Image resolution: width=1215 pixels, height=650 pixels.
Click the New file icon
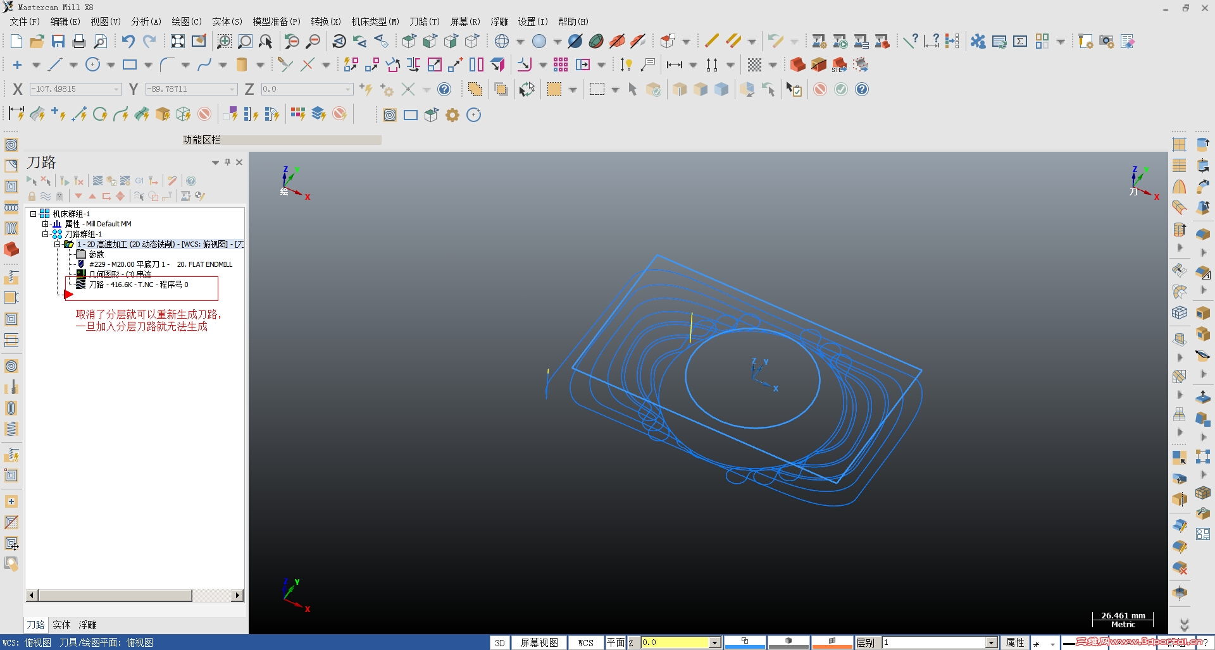(x=16, y=42)
